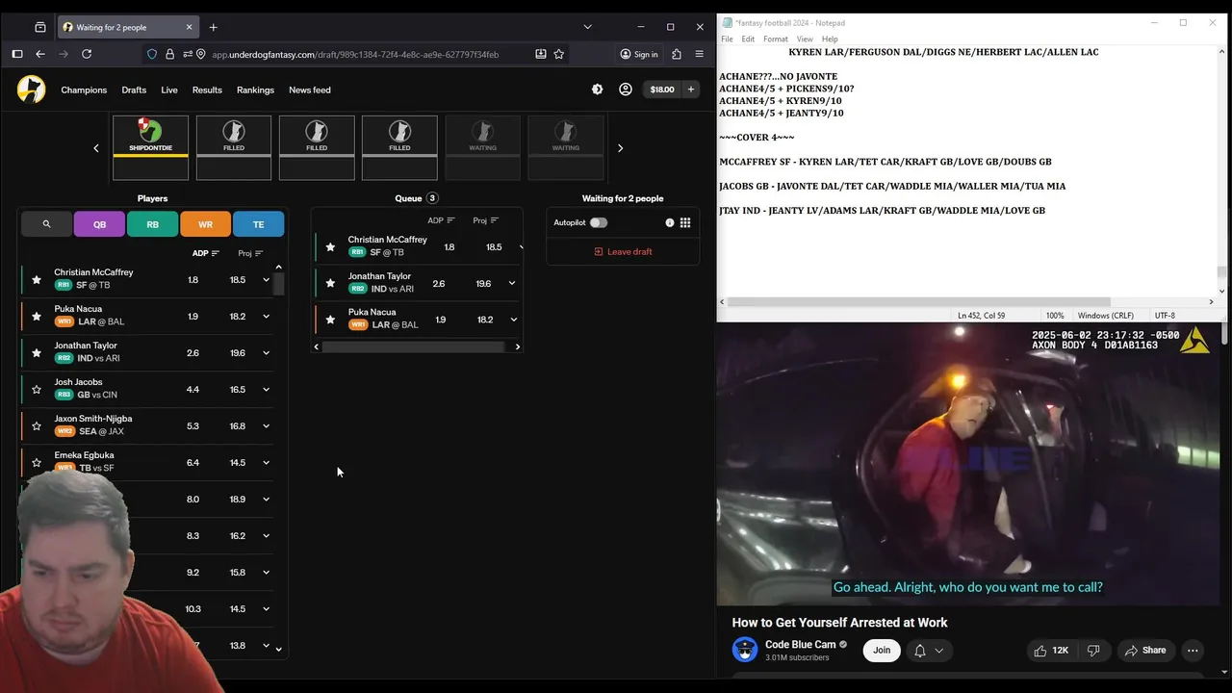Bookmark this page with the star
The height and width of the screenshot is (693, 1232).
pos(559,54)
